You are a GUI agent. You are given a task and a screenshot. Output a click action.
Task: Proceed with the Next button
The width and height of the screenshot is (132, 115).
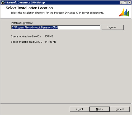[100, 109]
